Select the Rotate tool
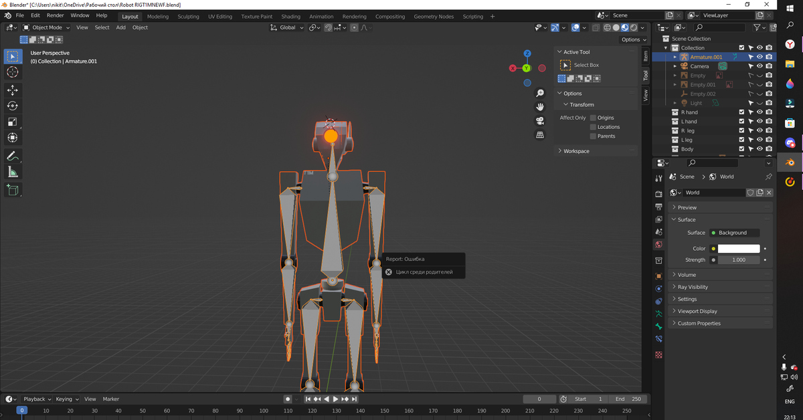Image resolution: width=803 pixels, height=420 pixels. (x=12, y=106)
